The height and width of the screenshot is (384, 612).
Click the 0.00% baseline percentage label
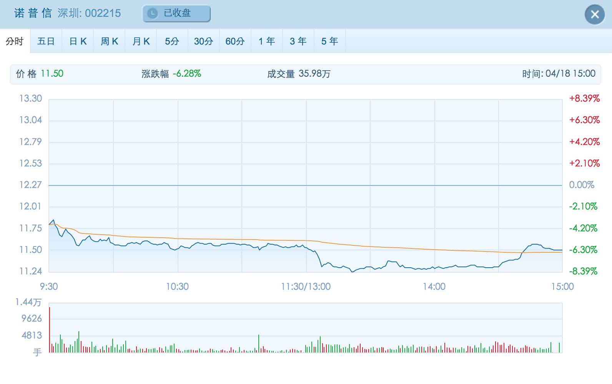click(582, 185)
